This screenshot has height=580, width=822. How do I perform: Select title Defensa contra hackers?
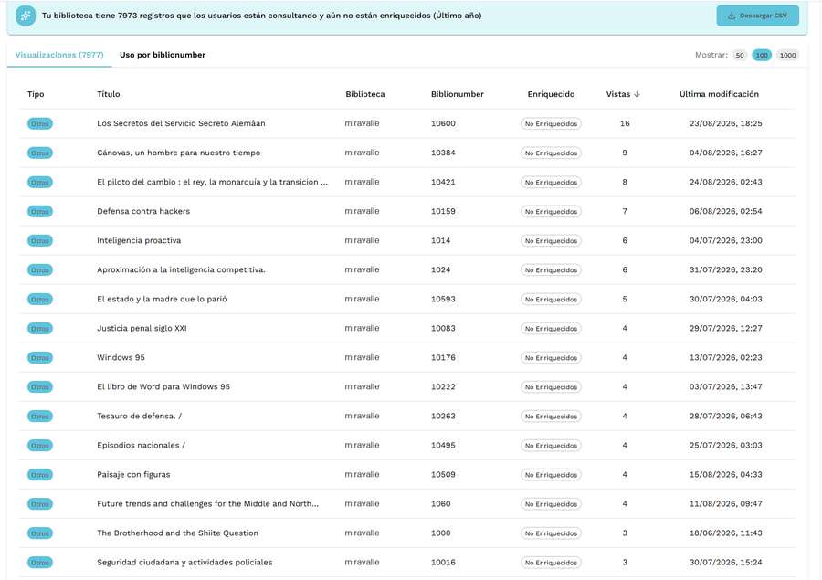143,211
